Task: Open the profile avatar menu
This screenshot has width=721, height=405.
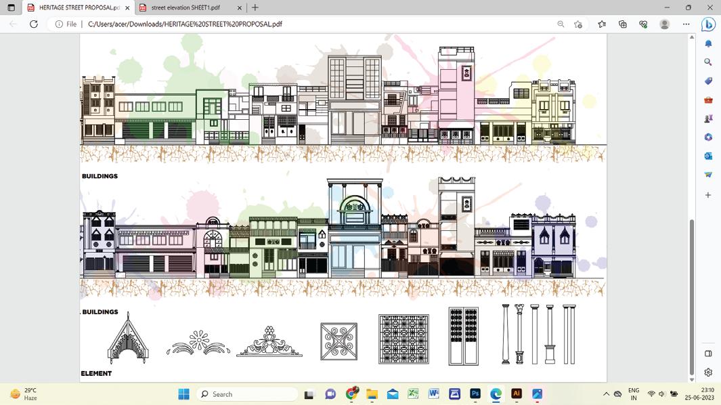Action: [x=664, y=24]
